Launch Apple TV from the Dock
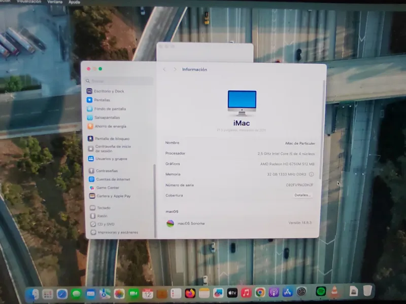Viewport: 406px width, 304px height. (x=232, y=293)
